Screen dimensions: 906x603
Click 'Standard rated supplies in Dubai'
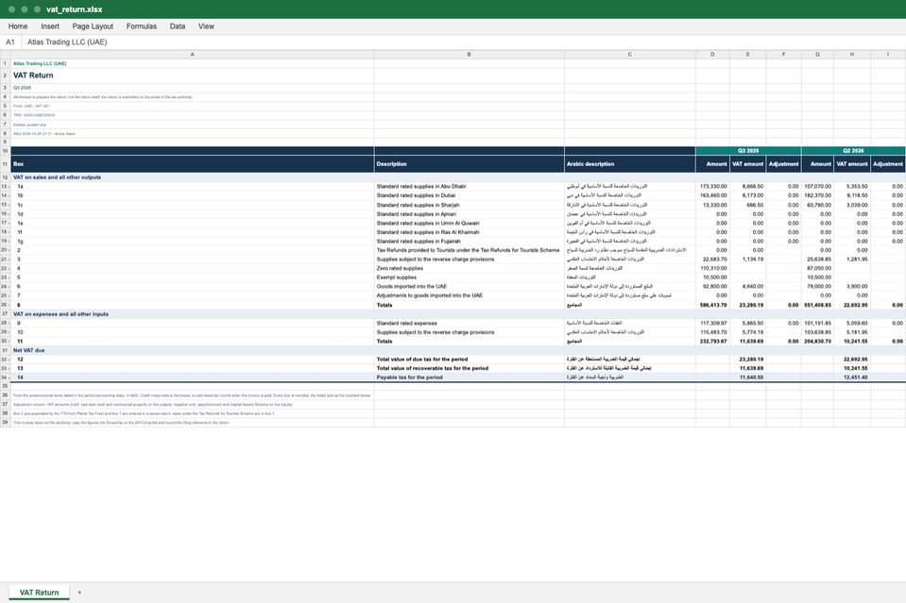(x=469, y=195)
